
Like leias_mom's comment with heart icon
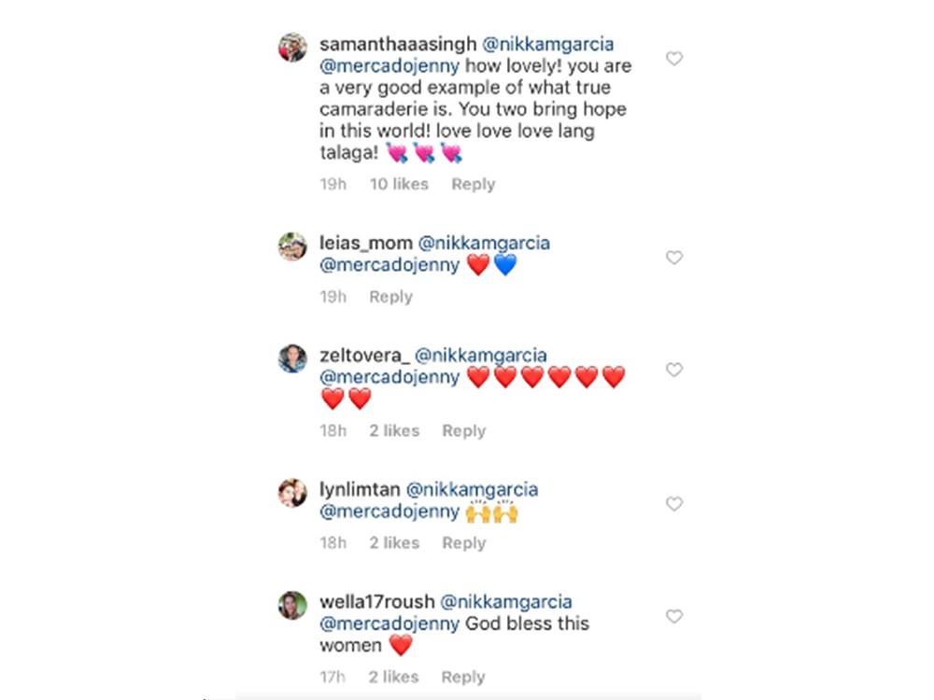tap(673, 258)
